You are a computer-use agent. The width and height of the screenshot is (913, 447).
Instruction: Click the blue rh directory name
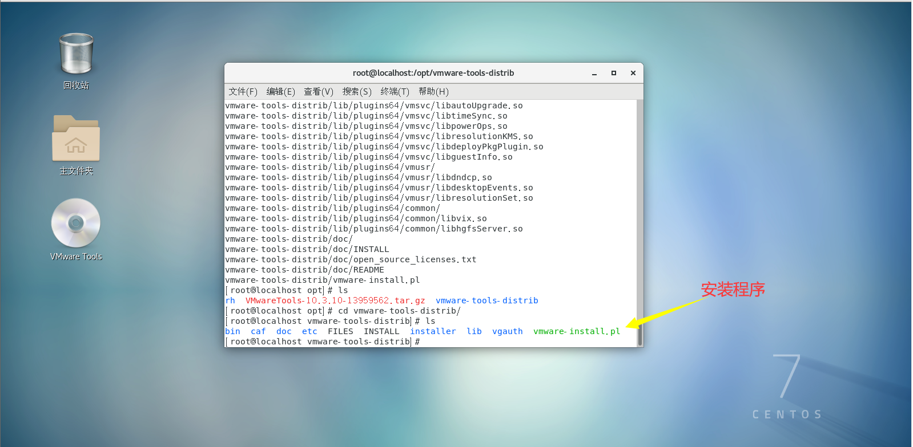(x=230, y=300)
